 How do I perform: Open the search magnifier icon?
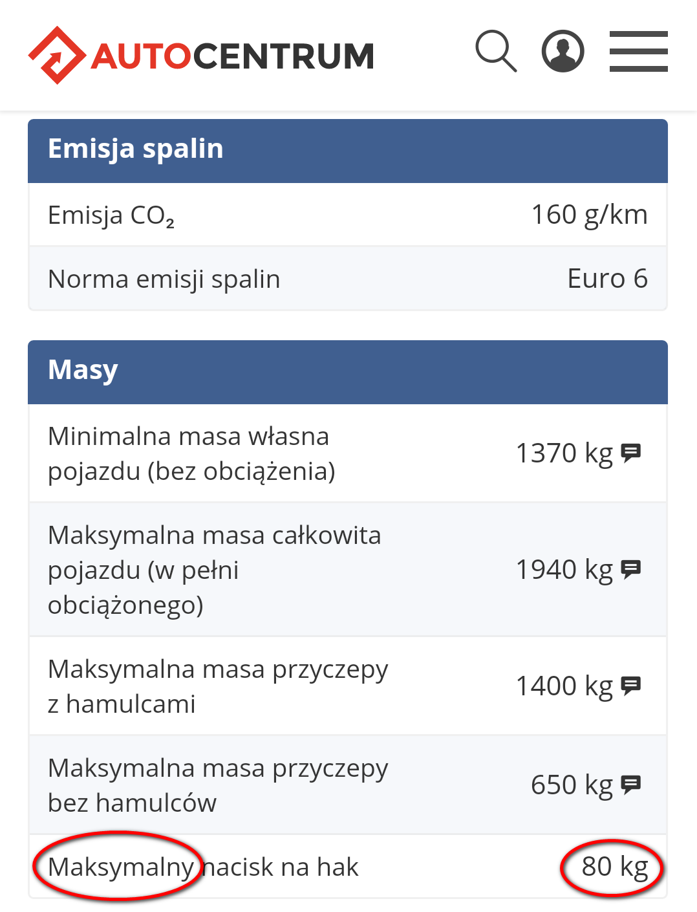(496, 50)
